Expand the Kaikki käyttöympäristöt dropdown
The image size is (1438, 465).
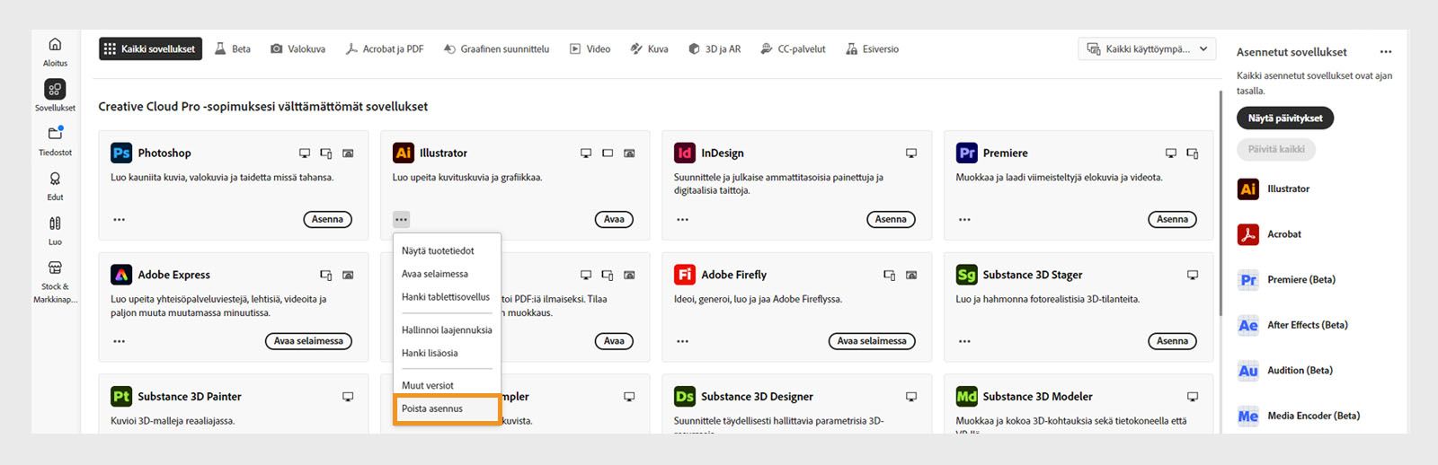[x=1148, y=49]
